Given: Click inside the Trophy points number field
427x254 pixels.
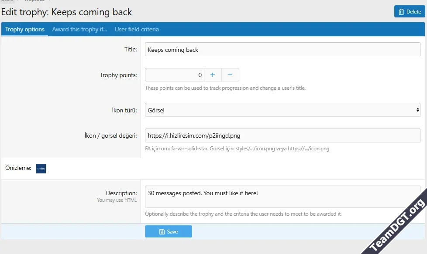Looking at the screenshot, I should [x=174, y=75].
